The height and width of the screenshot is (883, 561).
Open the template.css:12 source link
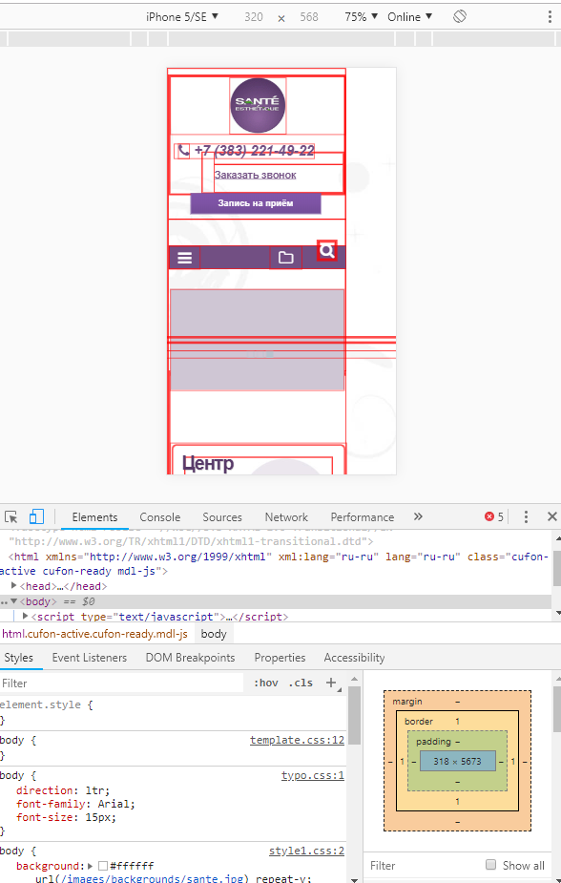pyautogui.click(x=297, y=740)
